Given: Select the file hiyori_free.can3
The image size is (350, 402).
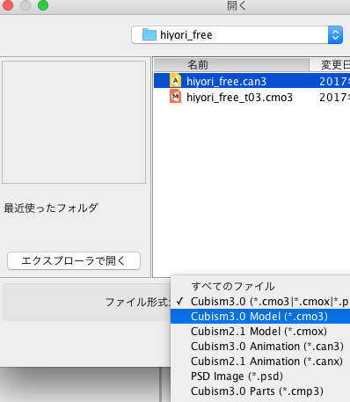Looking at the screenshot, I should point(252,81).
